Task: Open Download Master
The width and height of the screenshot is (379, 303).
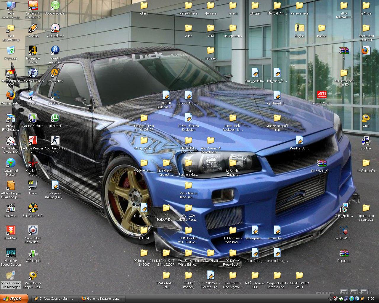Action: tap(11, 167)
